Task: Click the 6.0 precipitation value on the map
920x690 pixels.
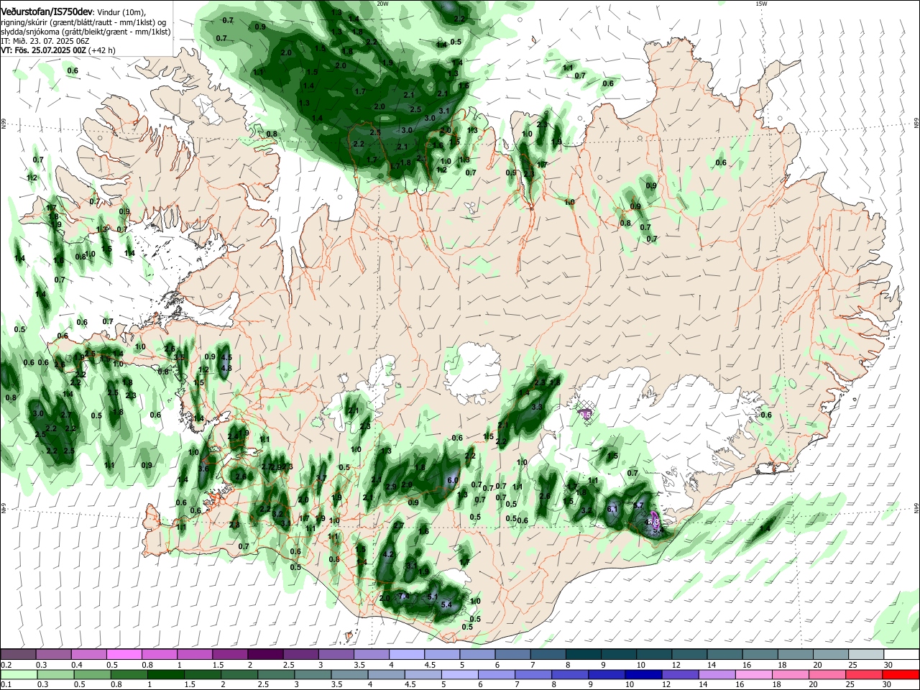Action: pos(453,480)
